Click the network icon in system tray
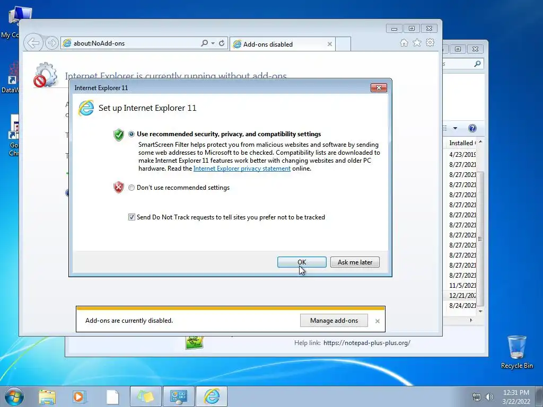Image resolution: width=543 pixels, height=407 pixels. tap(477, 396)
